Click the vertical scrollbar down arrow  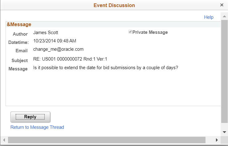224,132
